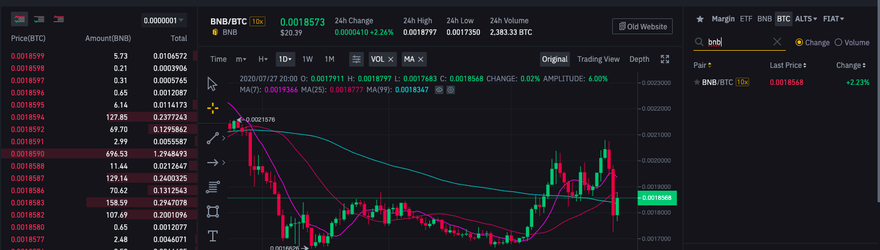Show buy orders only in order book

(39, 19)
